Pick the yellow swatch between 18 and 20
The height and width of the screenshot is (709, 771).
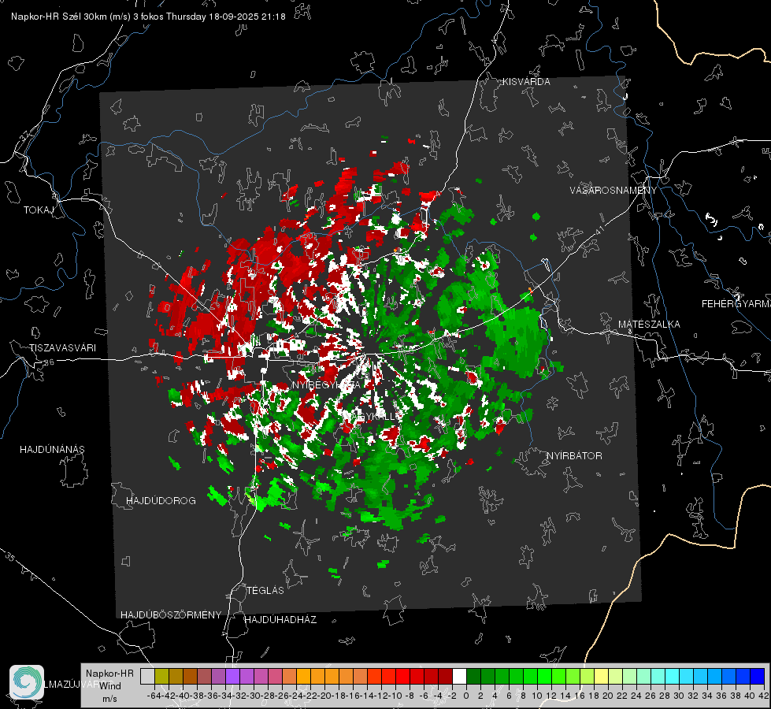point(601,676)
